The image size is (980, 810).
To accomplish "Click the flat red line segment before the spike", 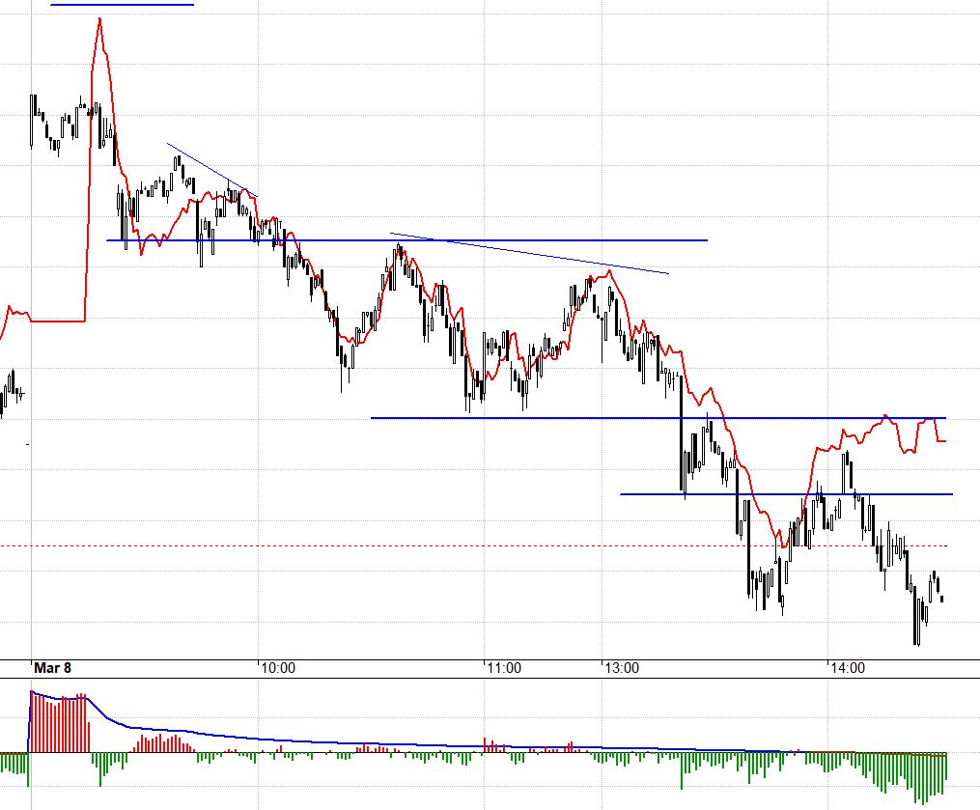I will coord(58,321).
